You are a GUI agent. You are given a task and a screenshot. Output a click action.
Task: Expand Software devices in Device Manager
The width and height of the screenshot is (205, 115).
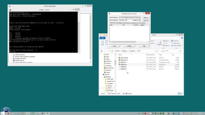point(12,55)
